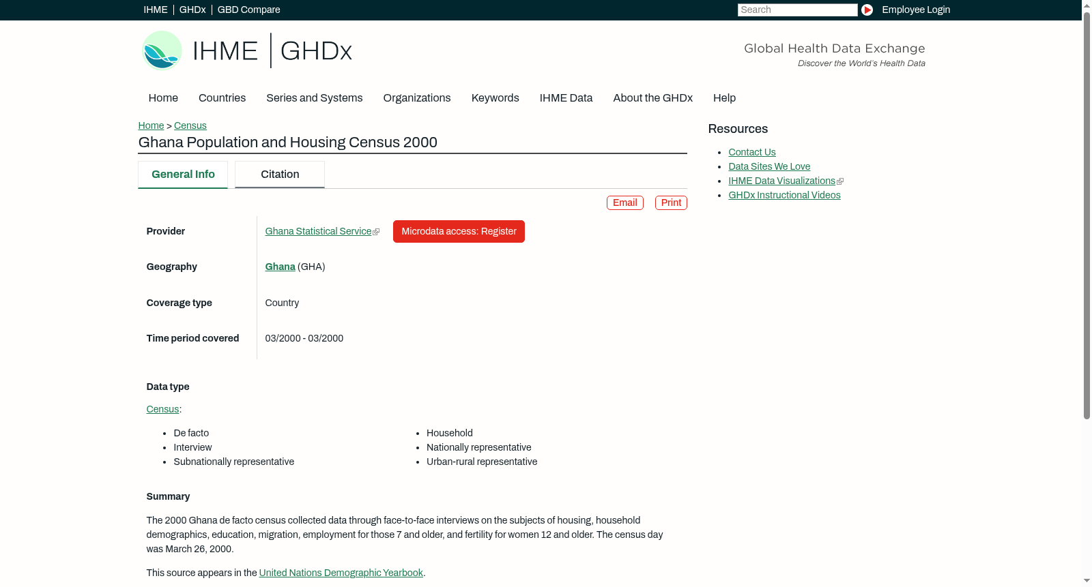
Task: Click the '03/2000 - 03/2000' time period value
Action: pyautogui.click(x=304, y=338)
